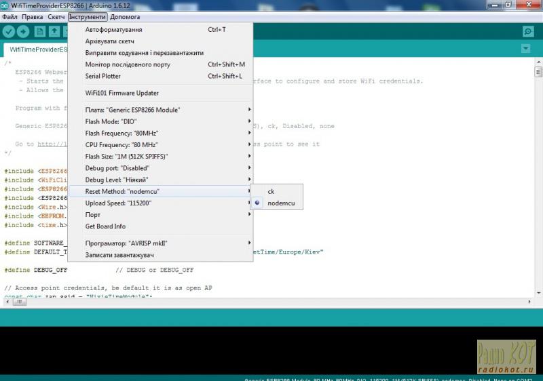Click the Arduino logo in title bar
Image resolution: width=543 pixels, height=381 pixels.
click(x=5, y=5)
